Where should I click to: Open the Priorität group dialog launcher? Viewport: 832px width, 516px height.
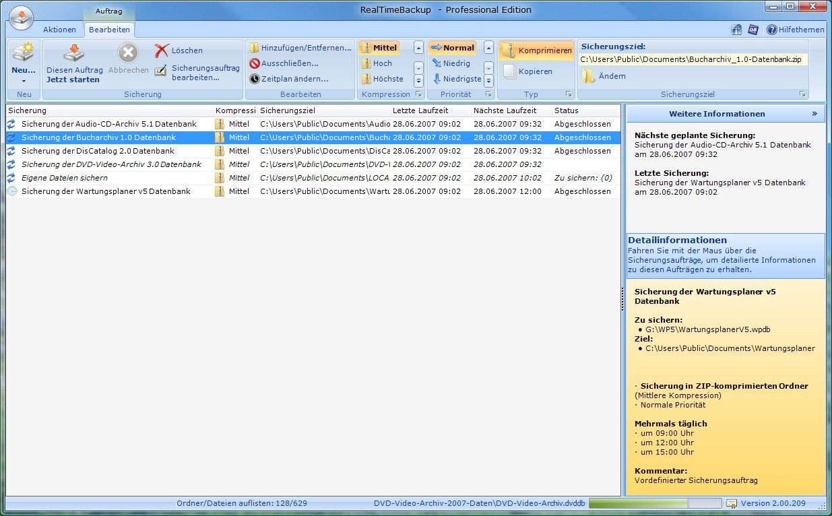coord(490,94)
